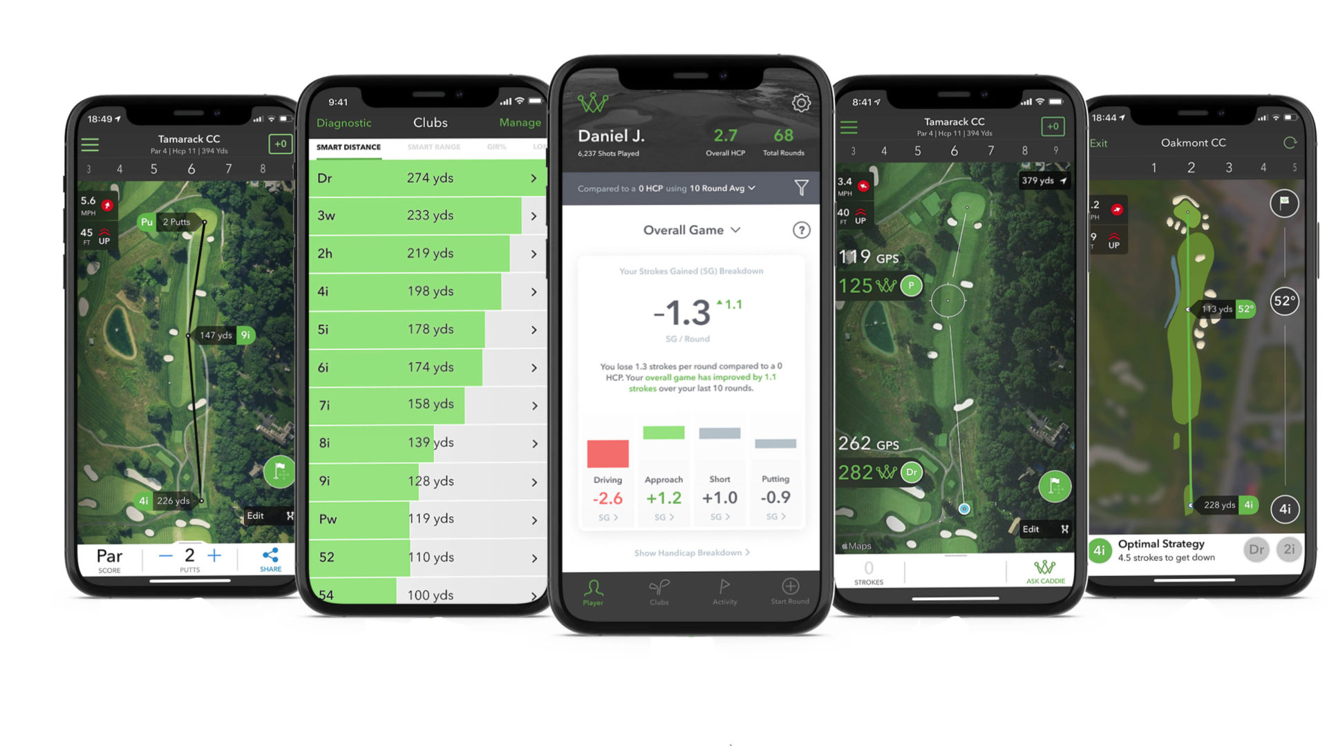Tap Show Handicap Breakdown link

tap(691, 553)
